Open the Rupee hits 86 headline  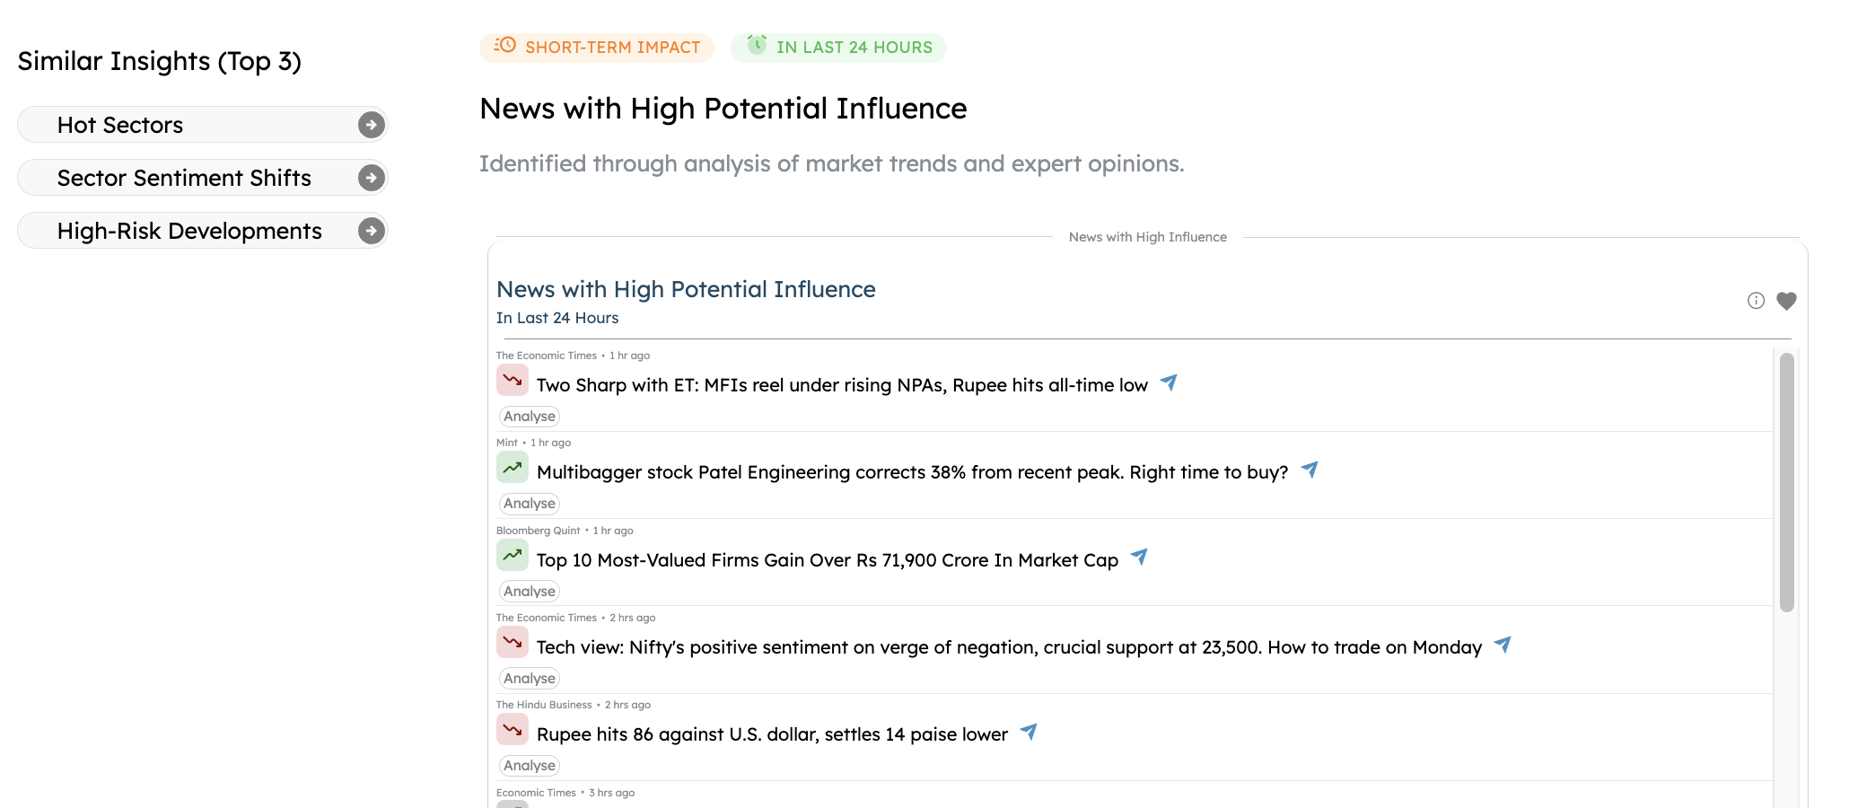click(x=772, y=734)
